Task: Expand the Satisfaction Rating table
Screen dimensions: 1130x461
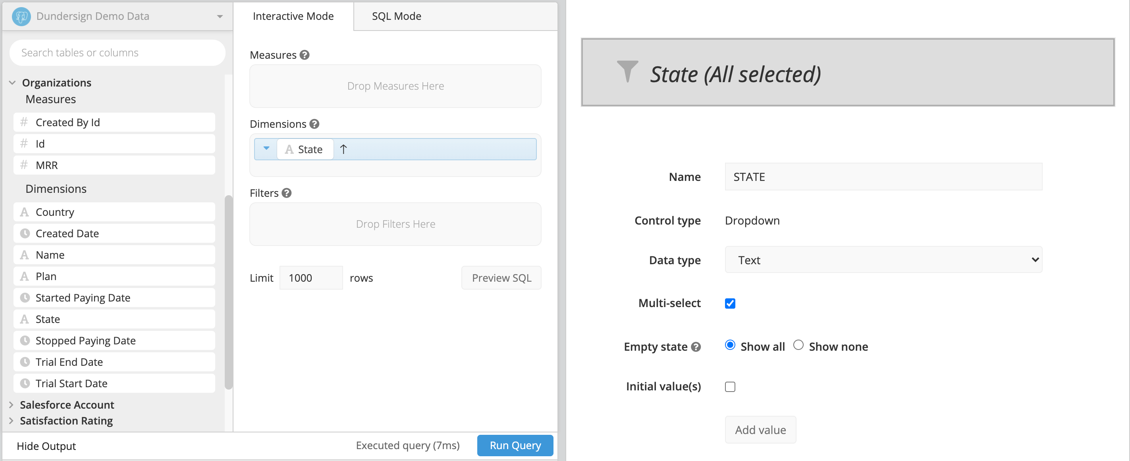Action: click(12, 421)
